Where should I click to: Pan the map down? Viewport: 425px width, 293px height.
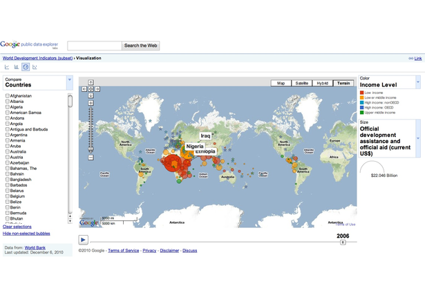pyautogui.click(x=91, y=95)
